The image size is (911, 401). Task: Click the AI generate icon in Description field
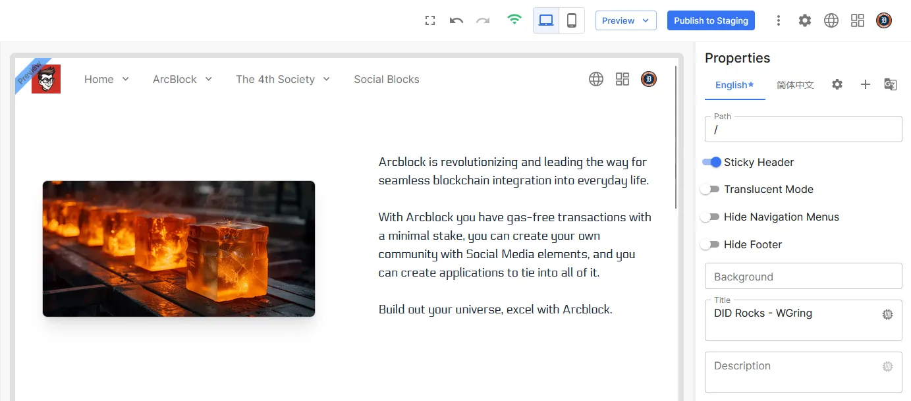(888, 366)
